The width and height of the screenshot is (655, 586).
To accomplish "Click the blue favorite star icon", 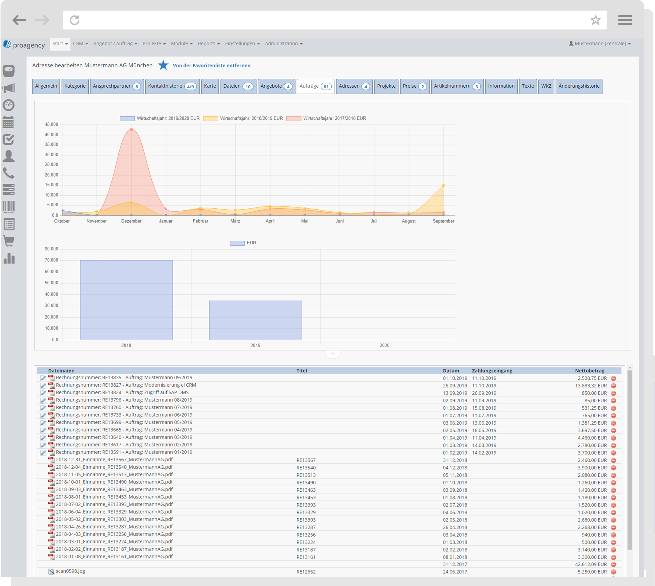I will [x=163, y=65].
